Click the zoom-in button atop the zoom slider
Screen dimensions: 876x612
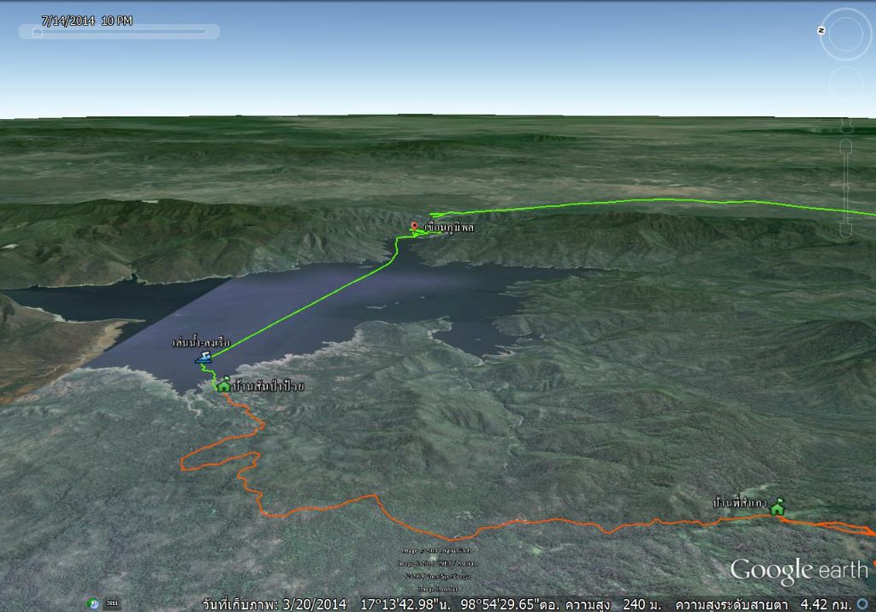[846, 146]
